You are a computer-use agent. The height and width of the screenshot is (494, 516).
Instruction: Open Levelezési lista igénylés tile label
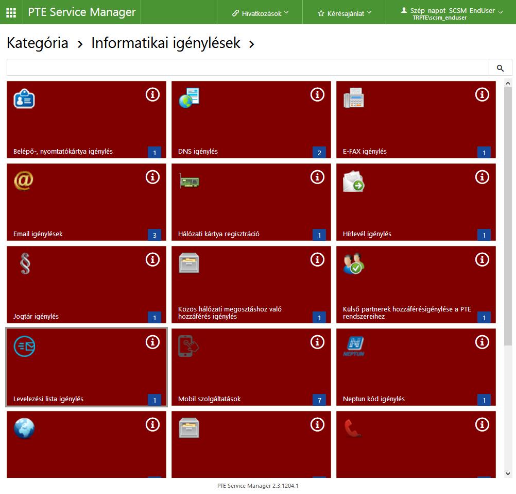(48, 399)
